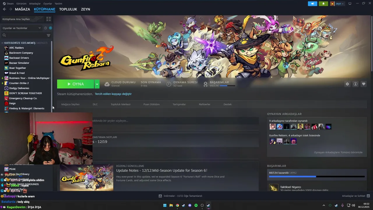
Task: Open the Mağaza Sayfası game tab
Action: coord(70,104)
